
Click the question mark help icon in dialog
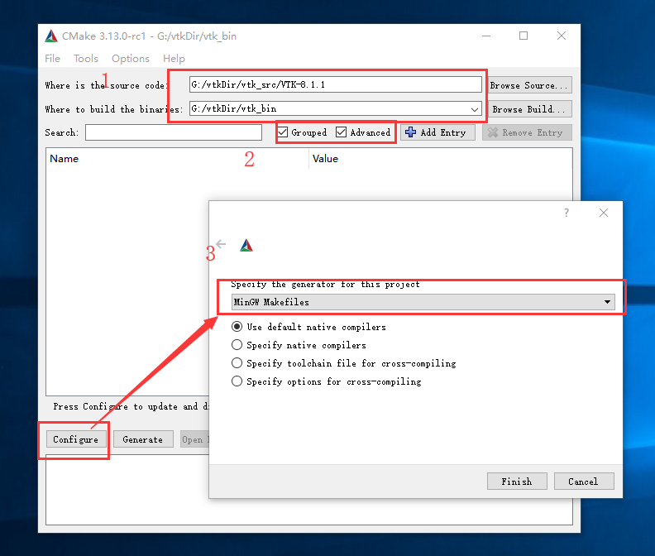566,213
